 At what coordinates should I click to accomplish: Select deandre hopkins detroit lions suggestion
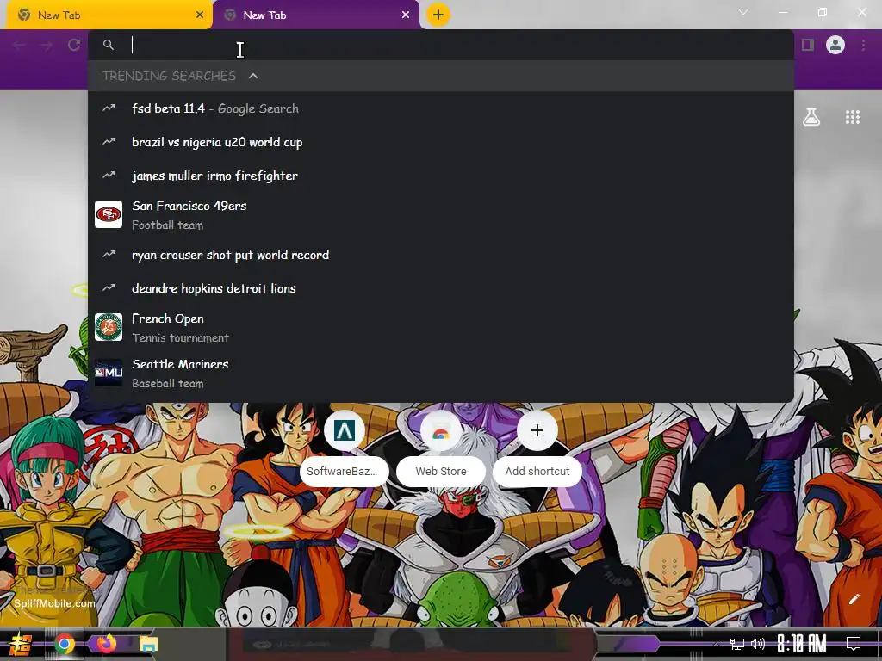(x=440, y=288)
